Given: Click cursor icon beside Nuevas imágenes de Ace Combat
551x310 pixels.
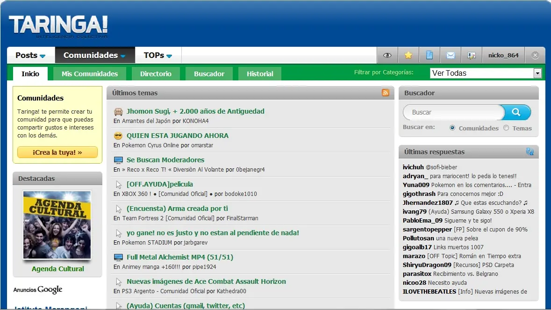Looking at the screenshot, I should click(118, 282).
